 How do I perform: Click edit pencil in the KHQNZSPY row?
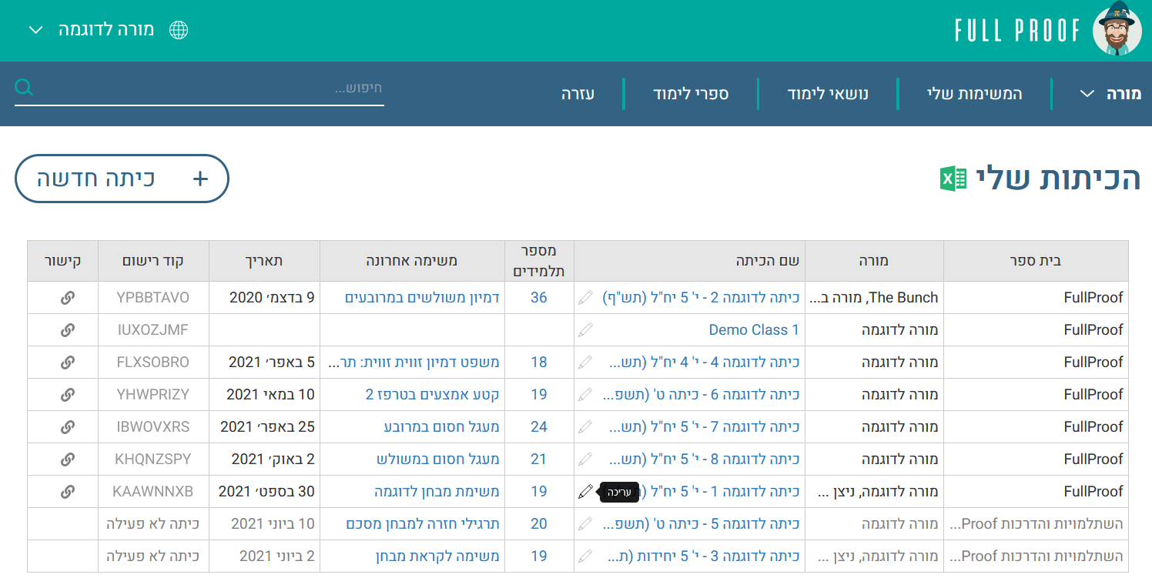tap(586, 459)
